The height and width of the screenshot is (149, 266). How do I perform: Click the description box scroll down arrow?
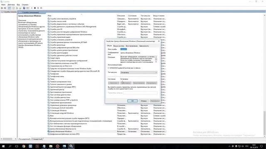156,62
